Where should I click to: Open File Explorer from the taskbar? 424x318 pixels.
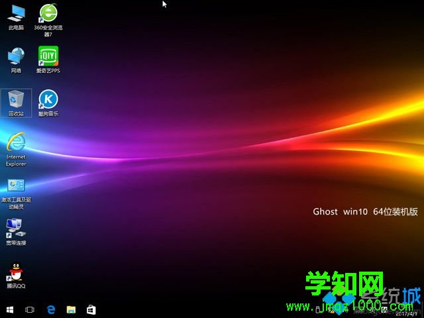[71, 309]
